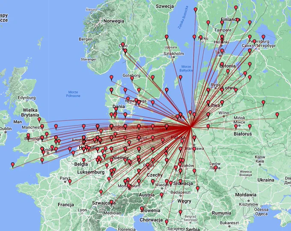Click the pin northeast of Petersburg by Lake Ladoga
Screen dimensions: 291x231
[x=263, y=37]
